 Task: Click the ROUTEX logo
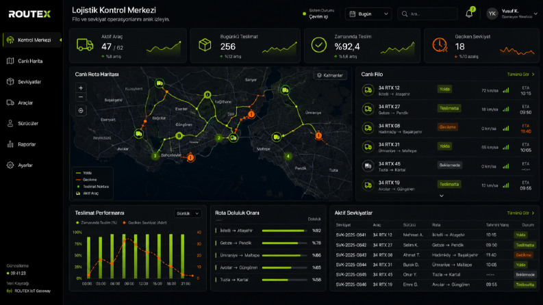coord(29,14)
